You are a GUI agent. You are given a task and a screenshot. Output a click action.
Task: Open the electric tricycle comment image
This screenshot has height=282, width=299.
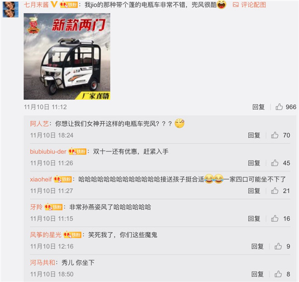(67, 57)
